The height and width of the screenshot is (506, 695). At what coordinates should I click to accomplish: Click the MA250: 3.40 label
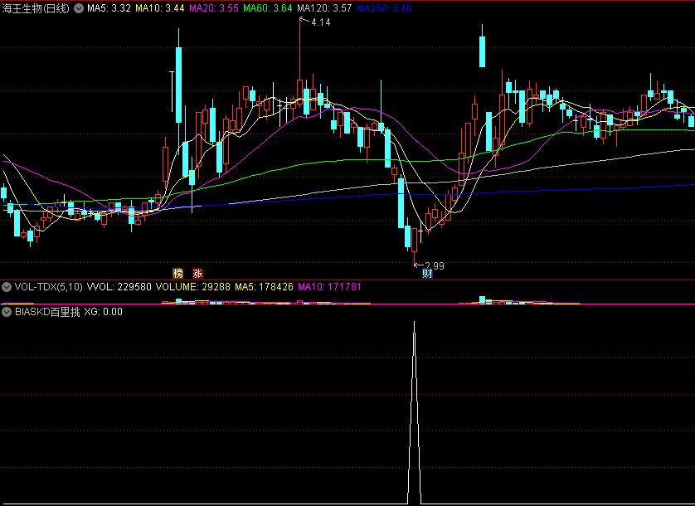point(384,8)
